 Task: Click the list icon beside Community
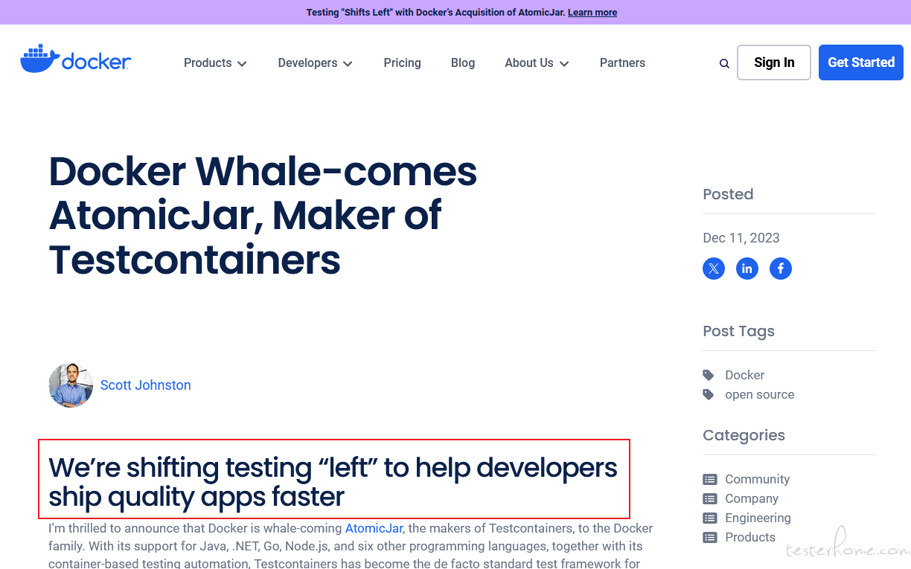(710, 479)
